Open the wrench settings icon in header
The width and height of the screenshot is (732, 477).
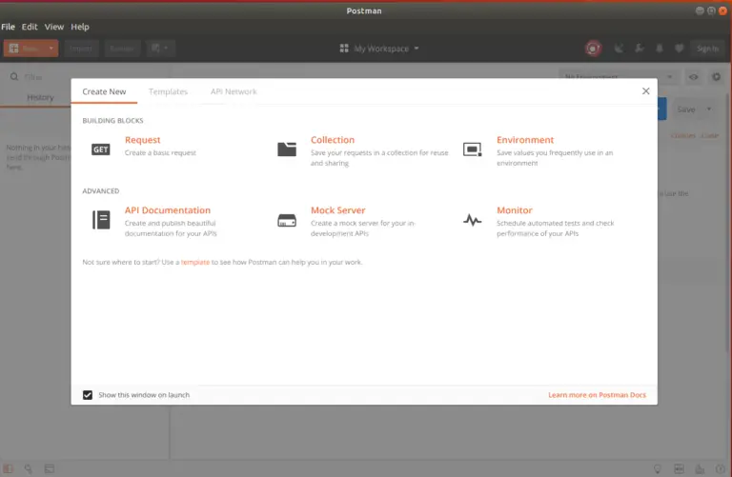click(x=640, y=48)
